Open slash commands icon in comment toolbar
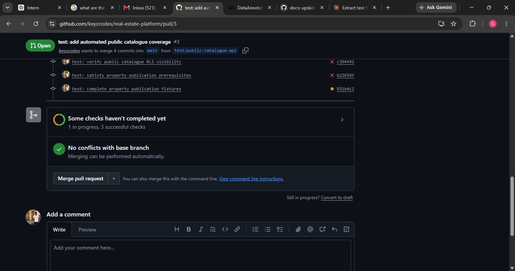This screenshot has height=271, width=515. 346,229
